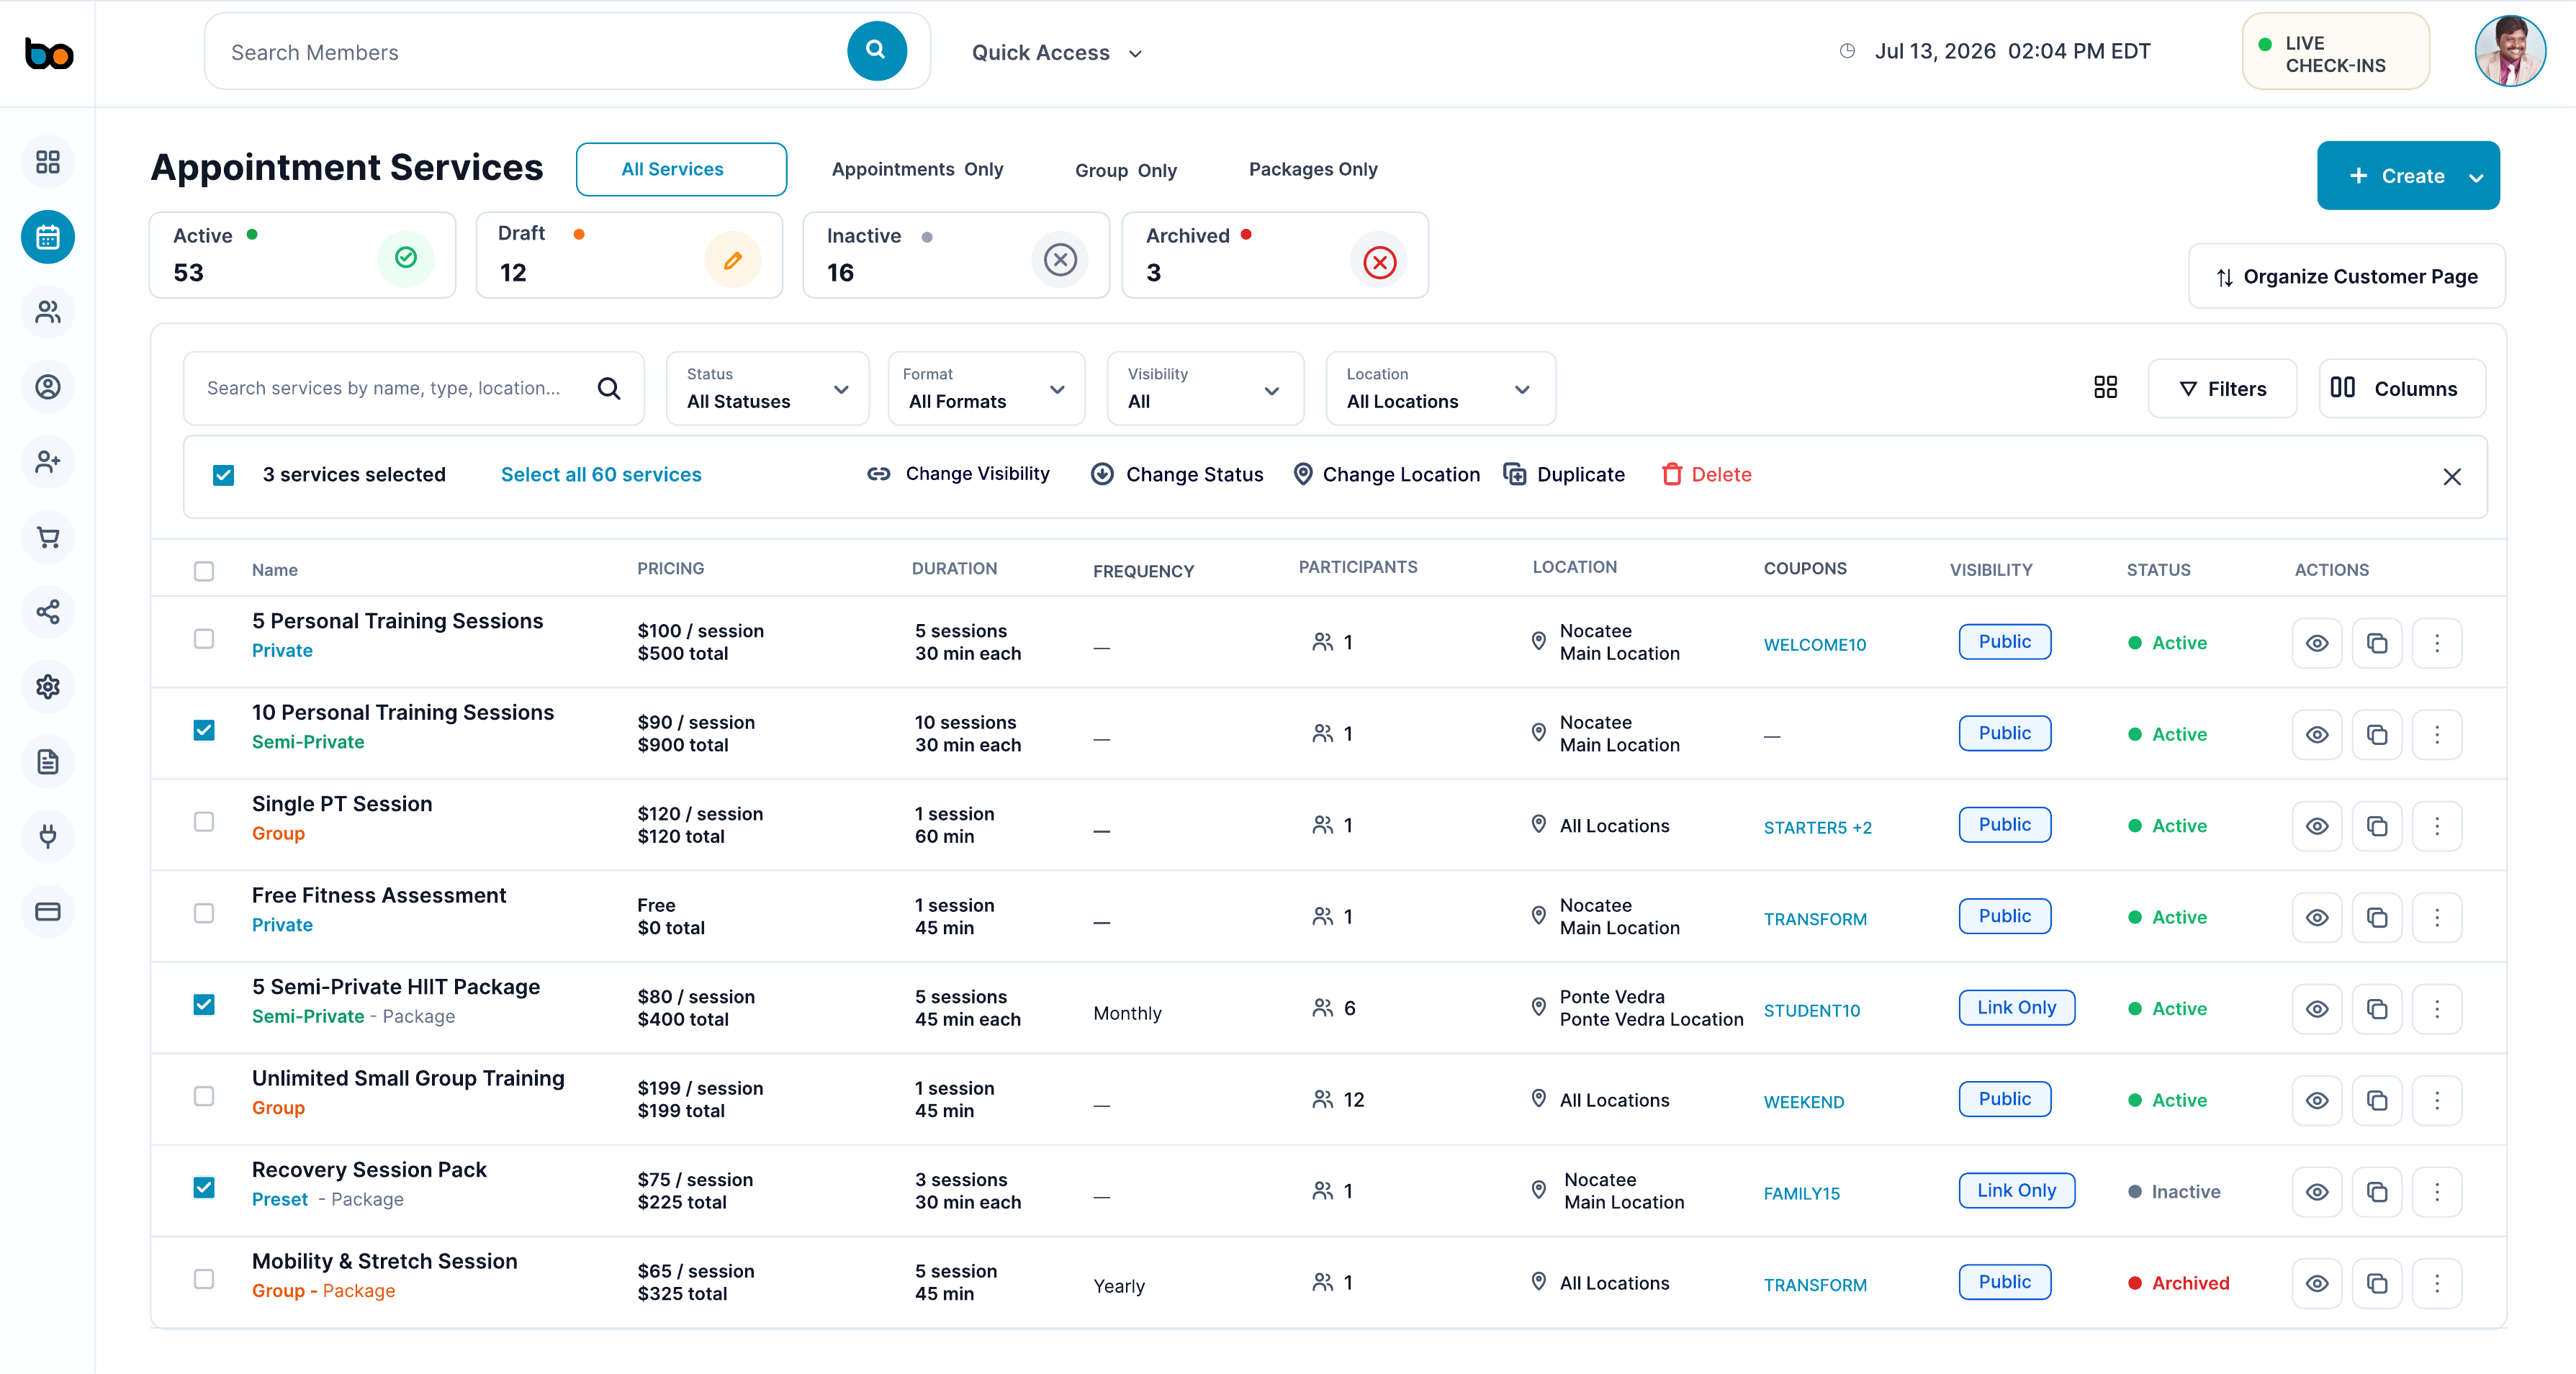2576x1374 pixels.
Task: Open the calendar appointments sidebar icon
Action: [x=47, y=237]
